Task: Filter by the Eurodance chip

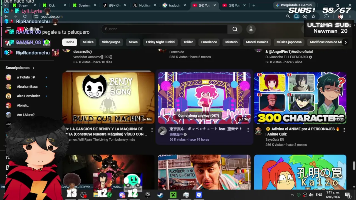Action: (209, 42)
